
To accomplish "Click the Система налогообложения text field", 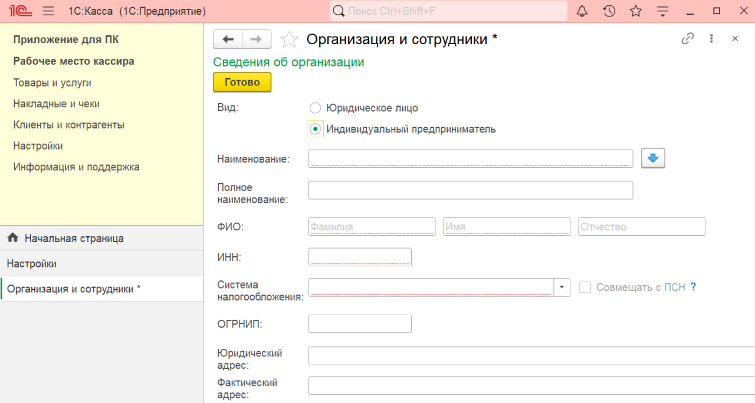I will (431, 287).
